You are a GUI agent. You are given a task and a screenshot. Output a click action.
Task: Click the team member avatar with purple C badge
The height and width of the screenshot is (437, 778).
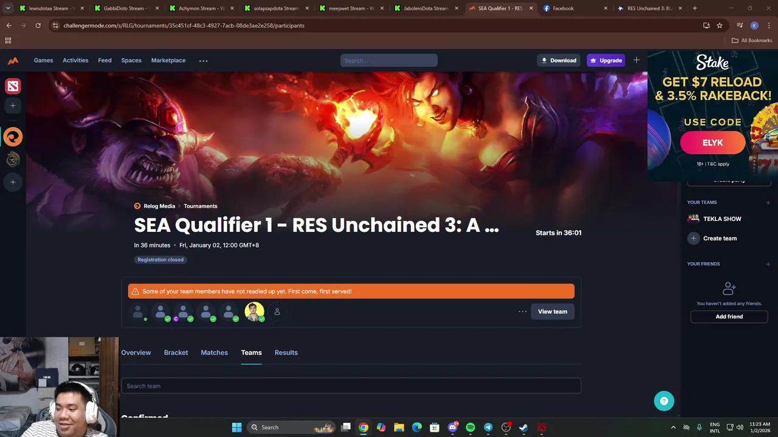click(182, 312)
